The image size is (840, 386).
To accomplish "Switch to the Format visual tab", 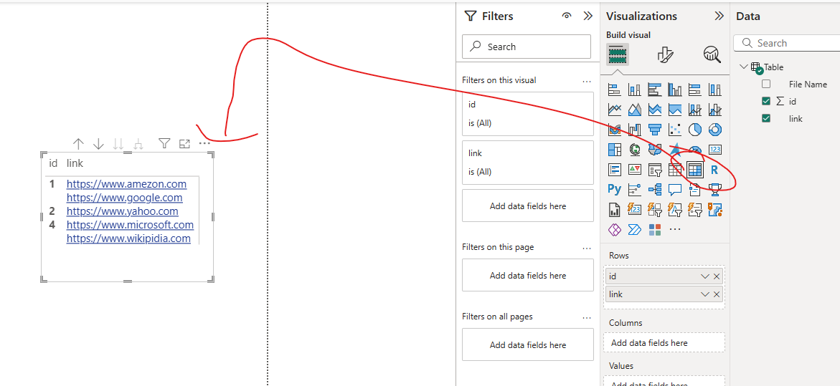I will click(x=666, y=54).
